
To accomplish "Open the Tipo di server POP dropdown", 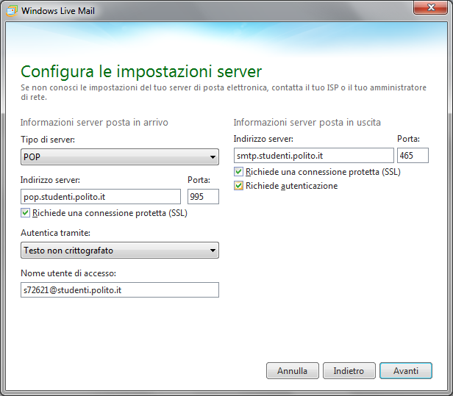I will click(x=120, y=156).
